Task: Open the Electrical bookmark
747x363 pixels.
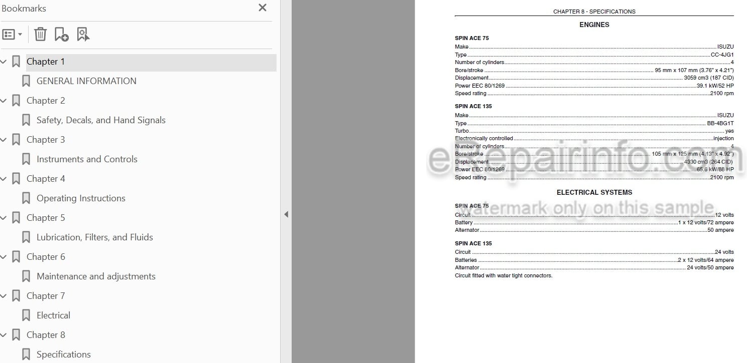Action: click(53, 315)
